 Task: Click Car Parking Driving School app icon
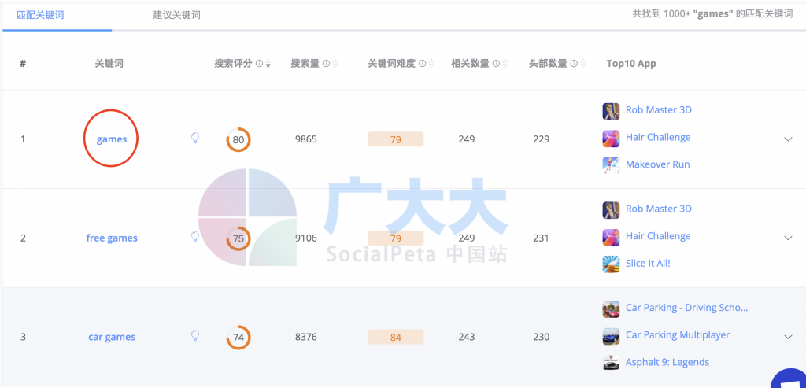point(611,309)
